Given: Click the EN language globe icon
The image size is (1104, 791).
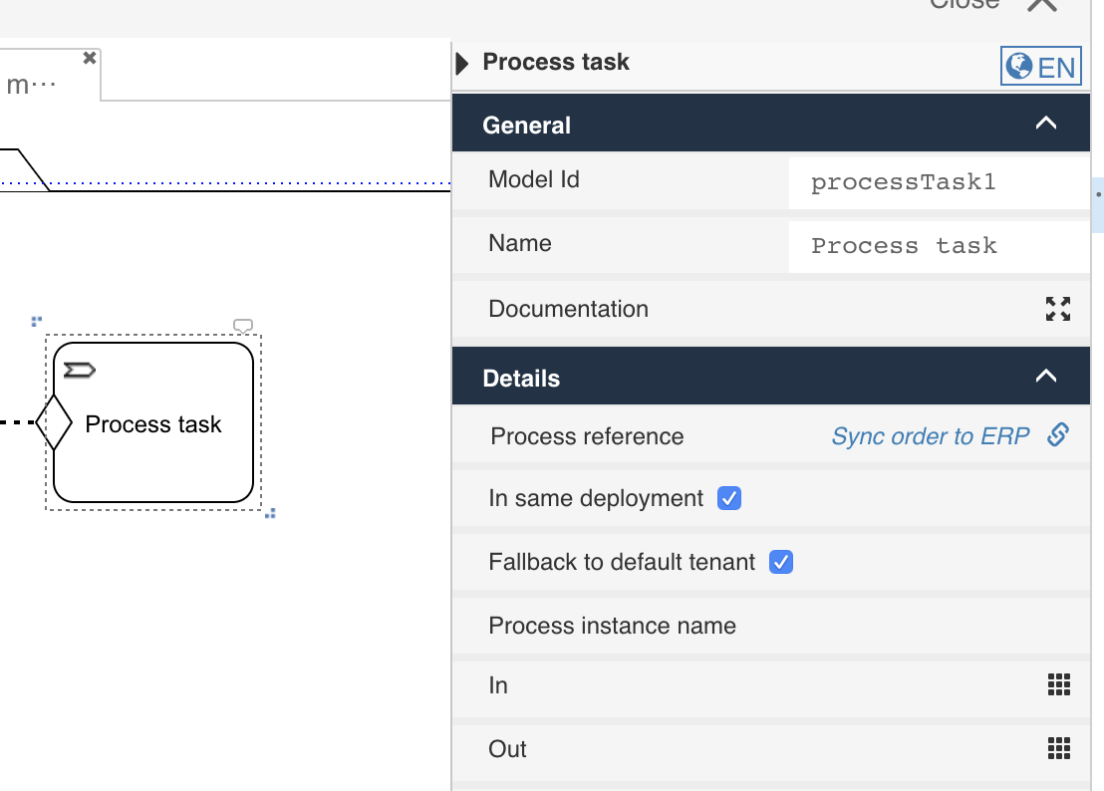Looking at the screenshot, I should pyautogui.click(x=1021, y=66).
